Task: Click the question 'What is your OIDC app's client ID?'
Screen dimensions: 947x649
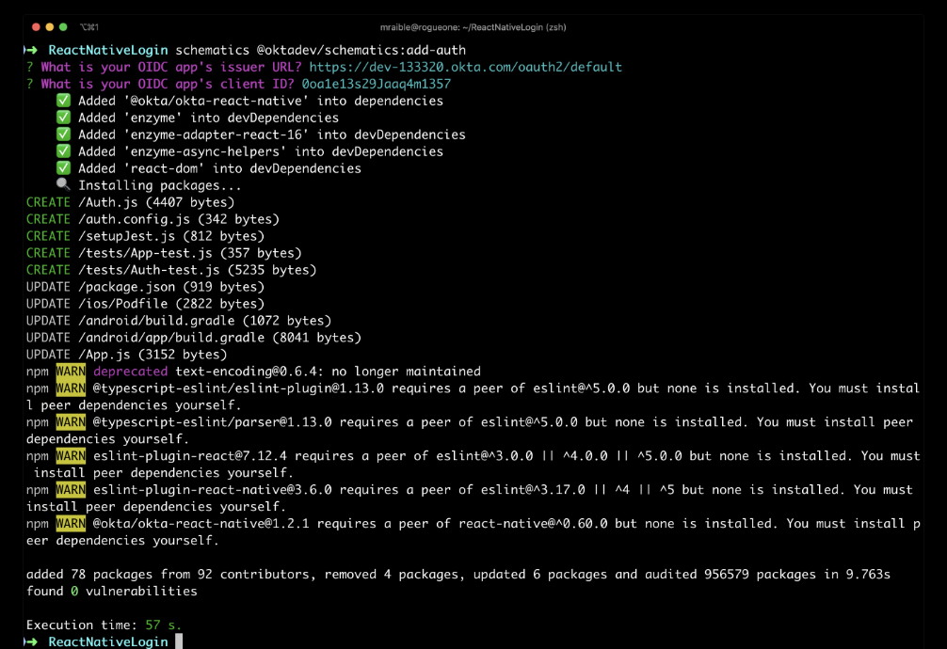Action: pos(168,84)
